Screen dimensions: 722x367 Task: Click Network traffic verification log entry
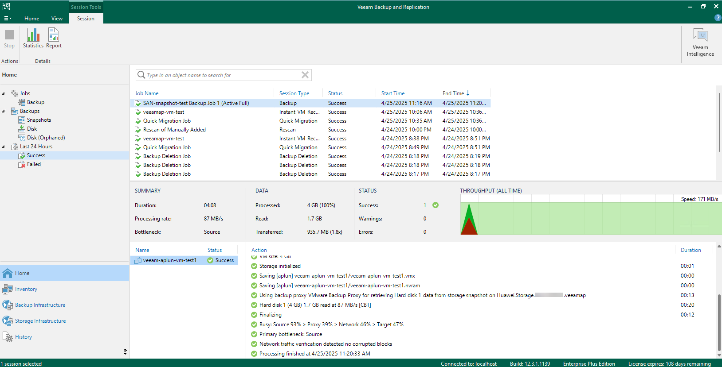(x=326, y=344)
